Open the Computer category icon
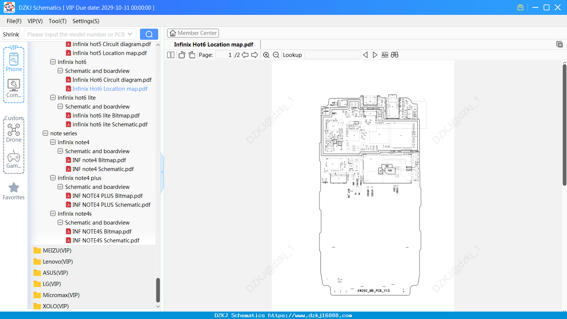This screenshot has width=567, height=319. click(x=14, y=88)
